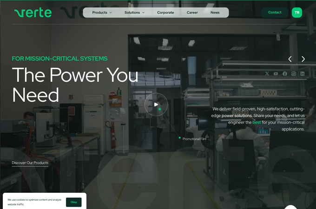
Task: Open Verte's X (Twitter) profile
Action: click(x=267, y=74)
